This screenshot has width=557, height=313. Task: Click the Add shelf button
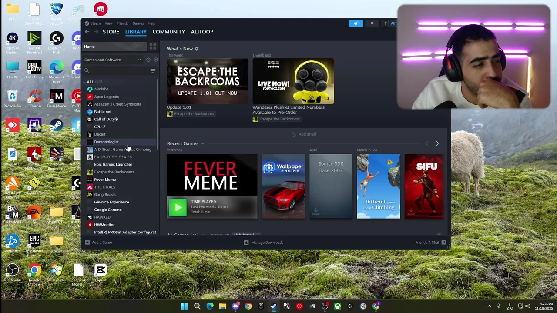[x=304, y=134]
